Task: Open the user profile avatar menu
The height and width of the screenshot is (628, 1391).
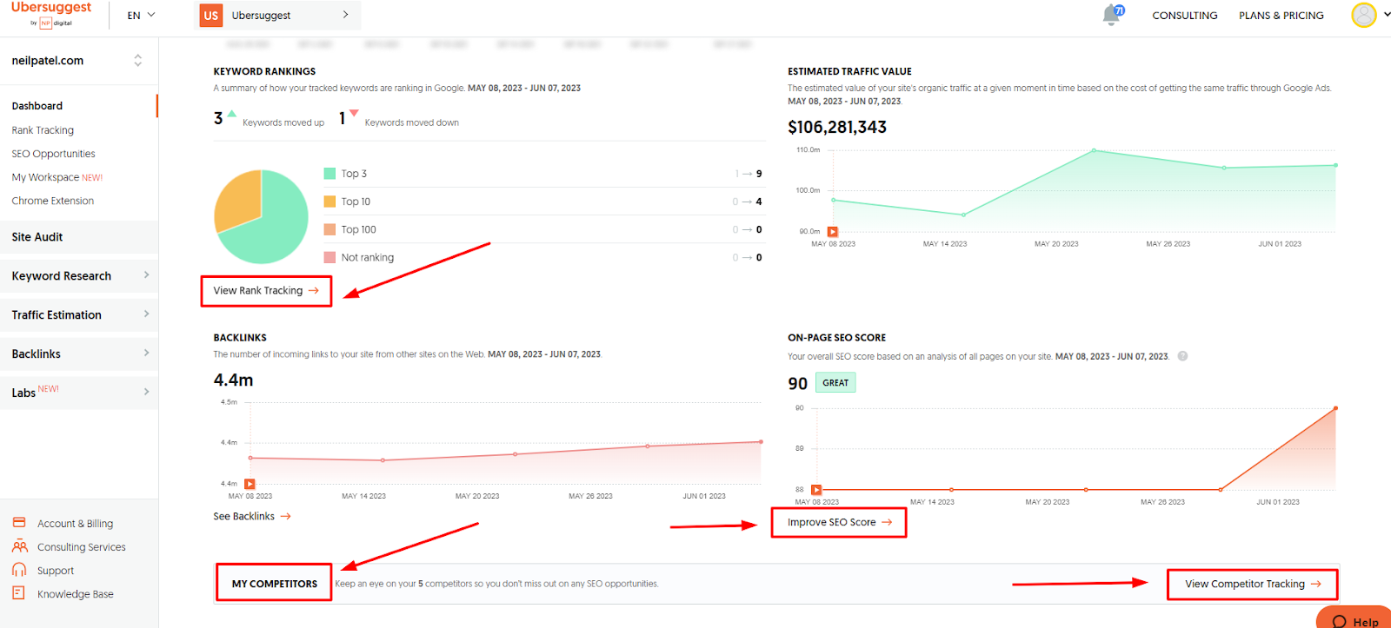Action: pos(1364,15)
